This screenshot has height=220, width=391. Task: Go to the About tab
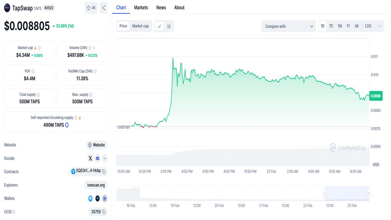click(179, 8)
